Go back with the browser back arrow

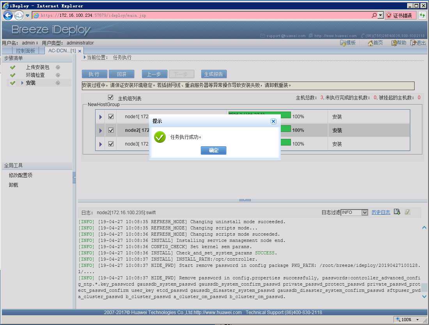tap(8, 15)
